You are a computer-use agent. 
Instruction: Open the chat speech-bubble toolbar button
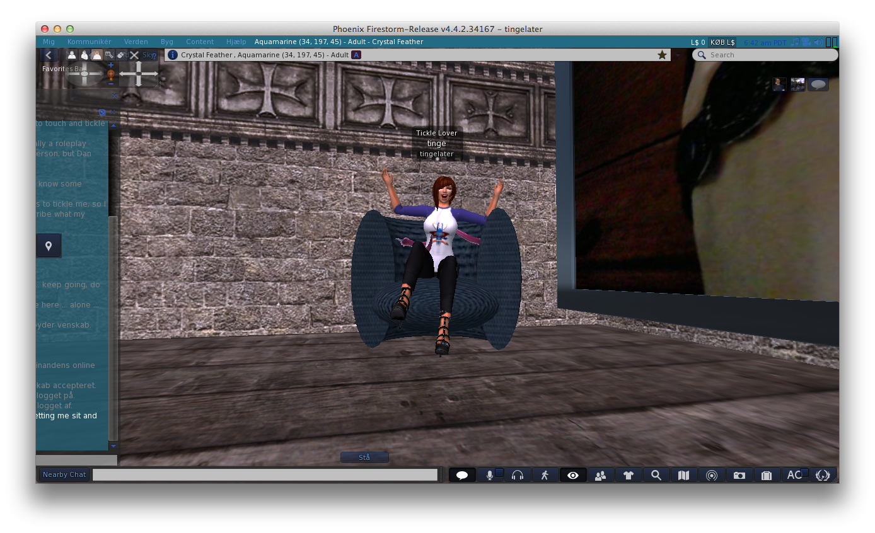pos(462,475)
